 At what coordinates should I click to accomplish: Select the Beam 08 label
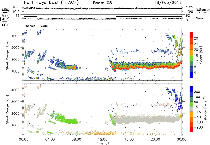click(102, 3)
